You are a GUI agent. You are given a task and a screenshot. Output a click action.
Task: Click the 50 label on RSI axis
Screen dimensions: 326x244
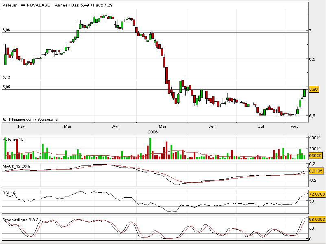(311, 201)
